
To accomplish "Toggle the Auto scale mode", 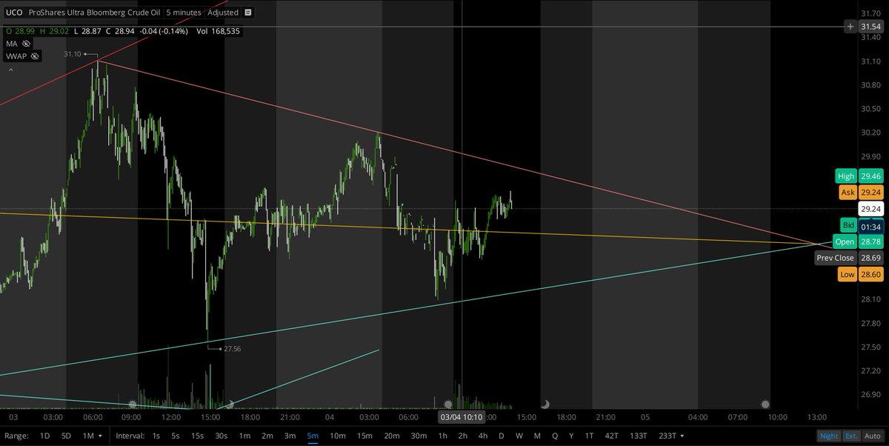I will coord(872,436).
